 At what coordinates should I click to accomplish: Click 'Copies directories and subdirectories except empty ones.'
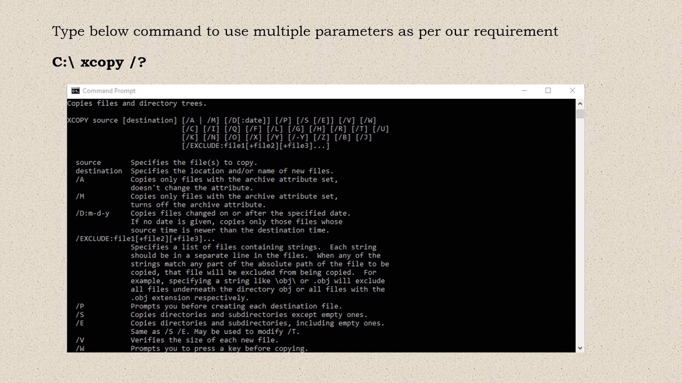[x=249, y=315]
